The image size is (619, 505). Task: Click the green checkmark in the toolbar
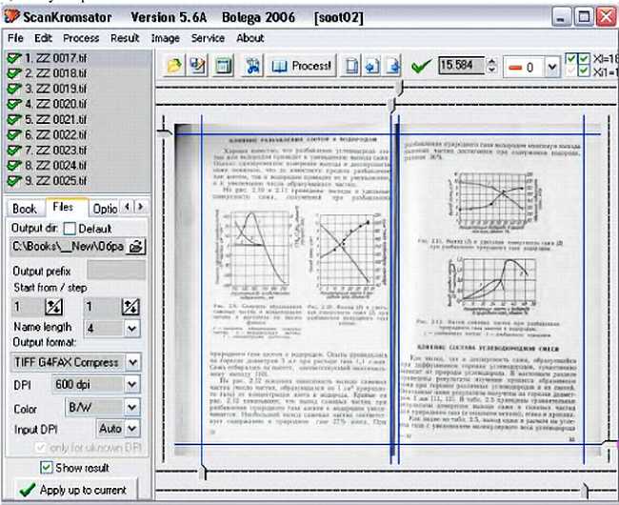click(421, 67)
